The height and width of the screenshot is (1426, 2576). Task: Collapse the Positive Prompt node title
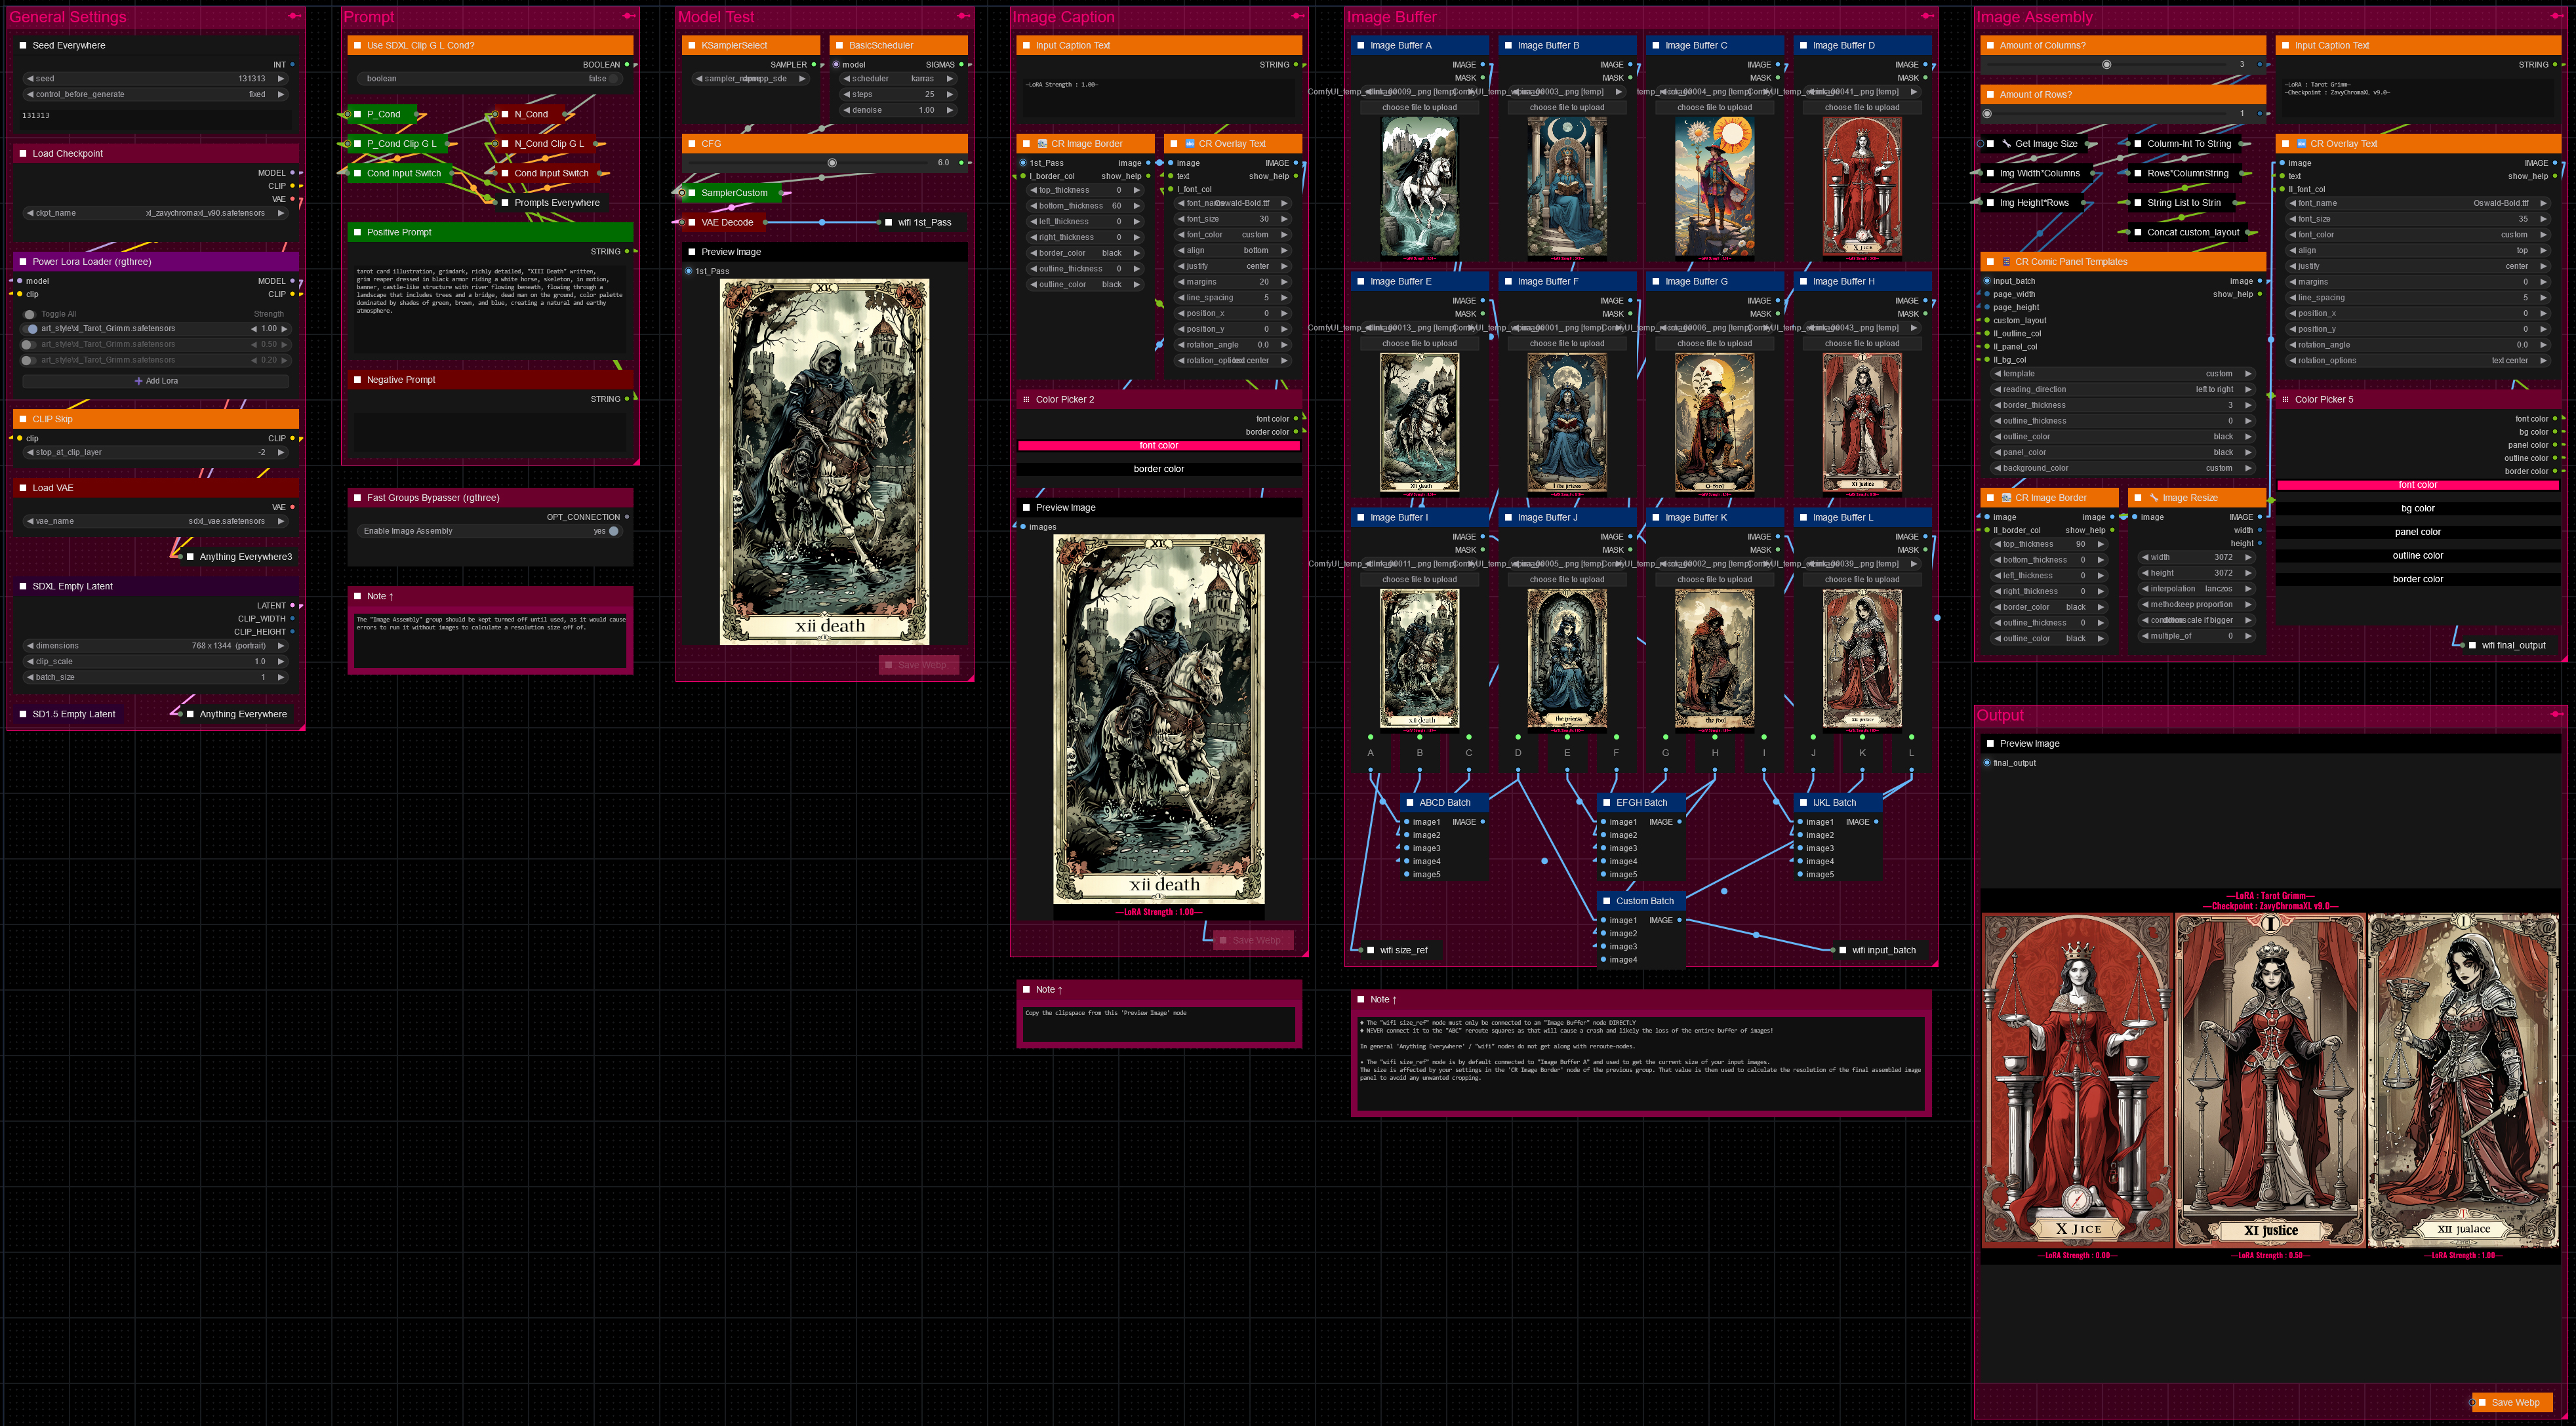click(357, 232)
